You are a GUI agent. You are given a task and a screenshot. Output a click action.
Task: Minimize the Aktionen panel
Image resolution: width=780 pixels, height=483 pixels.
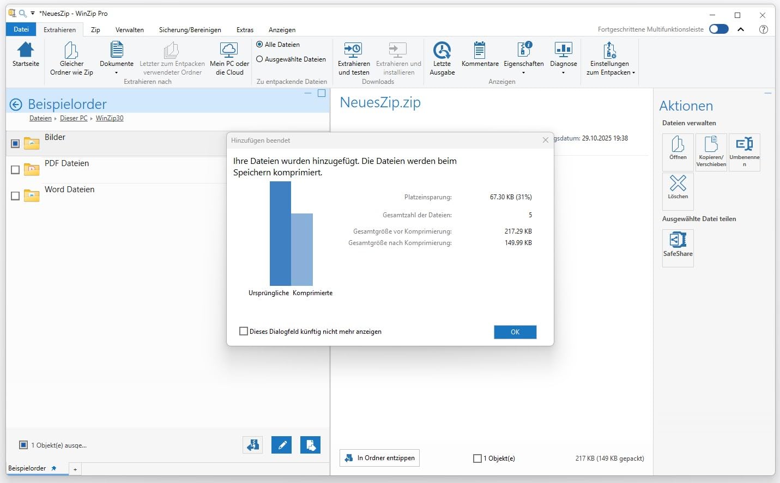(768, 93)
